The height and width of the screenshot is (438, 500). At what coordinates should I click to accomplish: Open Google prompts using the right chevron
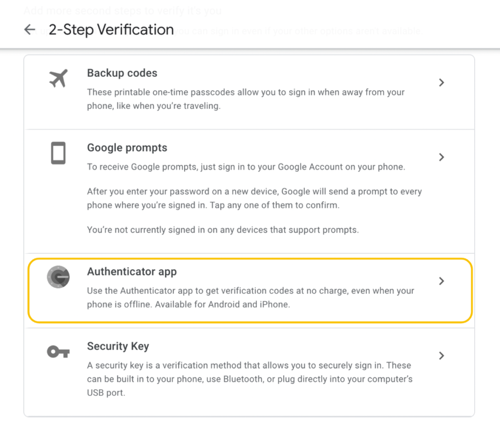(441, 157)
